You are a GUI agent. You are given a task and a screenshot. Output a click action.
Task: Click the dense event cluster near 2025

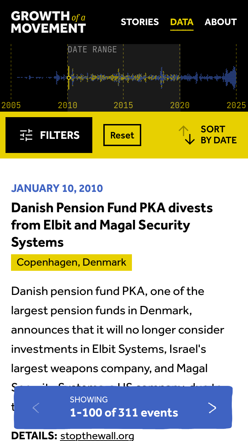click(231, 78)
